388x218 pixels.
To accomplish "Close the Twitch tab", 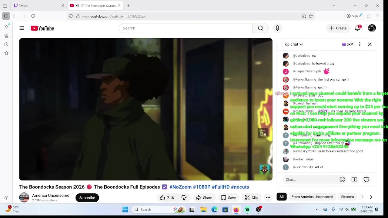I will click(63, 5).
